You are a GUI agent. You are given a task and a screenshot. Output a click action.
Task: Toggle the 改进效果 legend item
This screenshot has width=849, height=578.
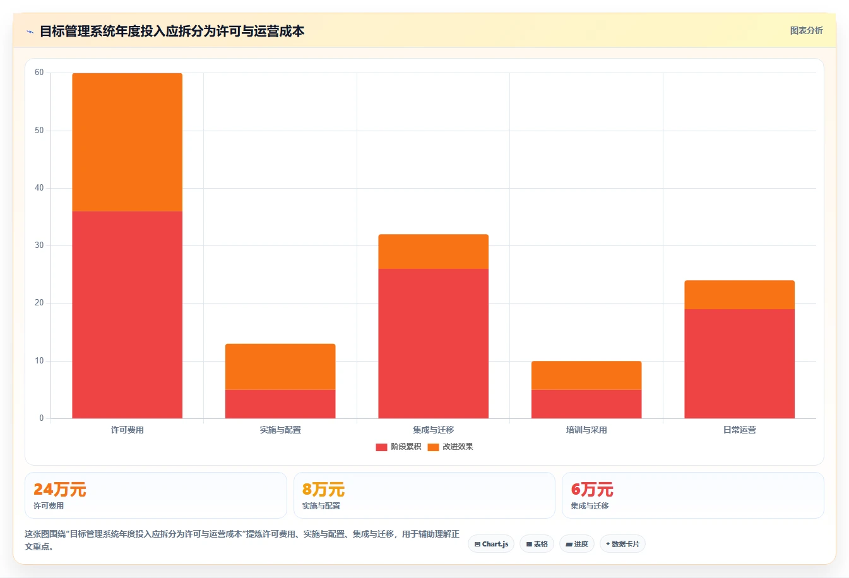pyautogui.click(x=450, y=447)
